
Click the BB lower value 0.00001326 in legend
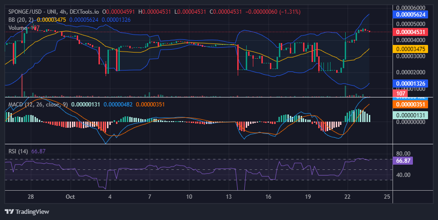[116, 20]
